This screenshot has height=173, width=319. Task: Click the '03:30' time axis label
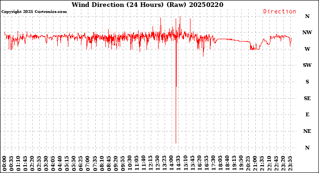point(46,164)
